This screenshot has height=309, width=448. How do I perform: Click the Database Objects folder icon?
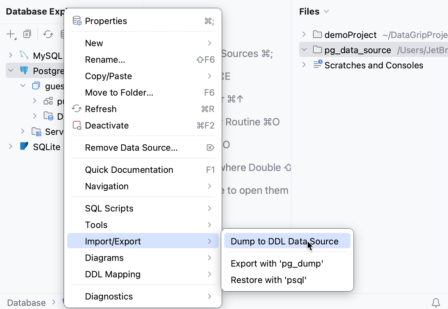pyautogui.click(x=48, y=116)
